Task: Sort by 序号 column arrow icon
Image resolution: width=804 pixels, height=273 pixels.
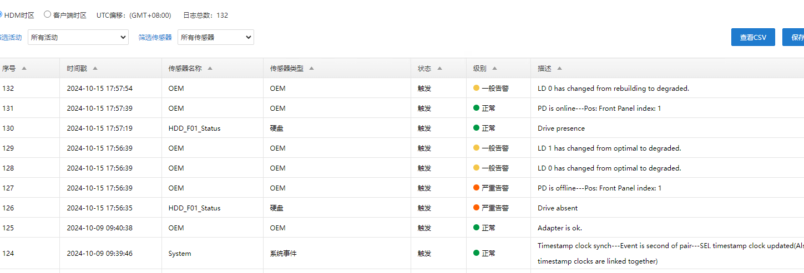Action: click(x=24, y=69)
